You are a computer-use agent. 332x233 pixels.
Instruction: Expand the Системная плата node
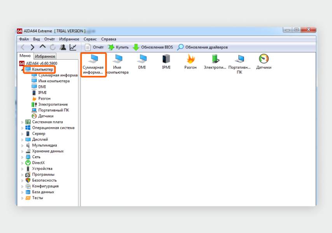22,122
